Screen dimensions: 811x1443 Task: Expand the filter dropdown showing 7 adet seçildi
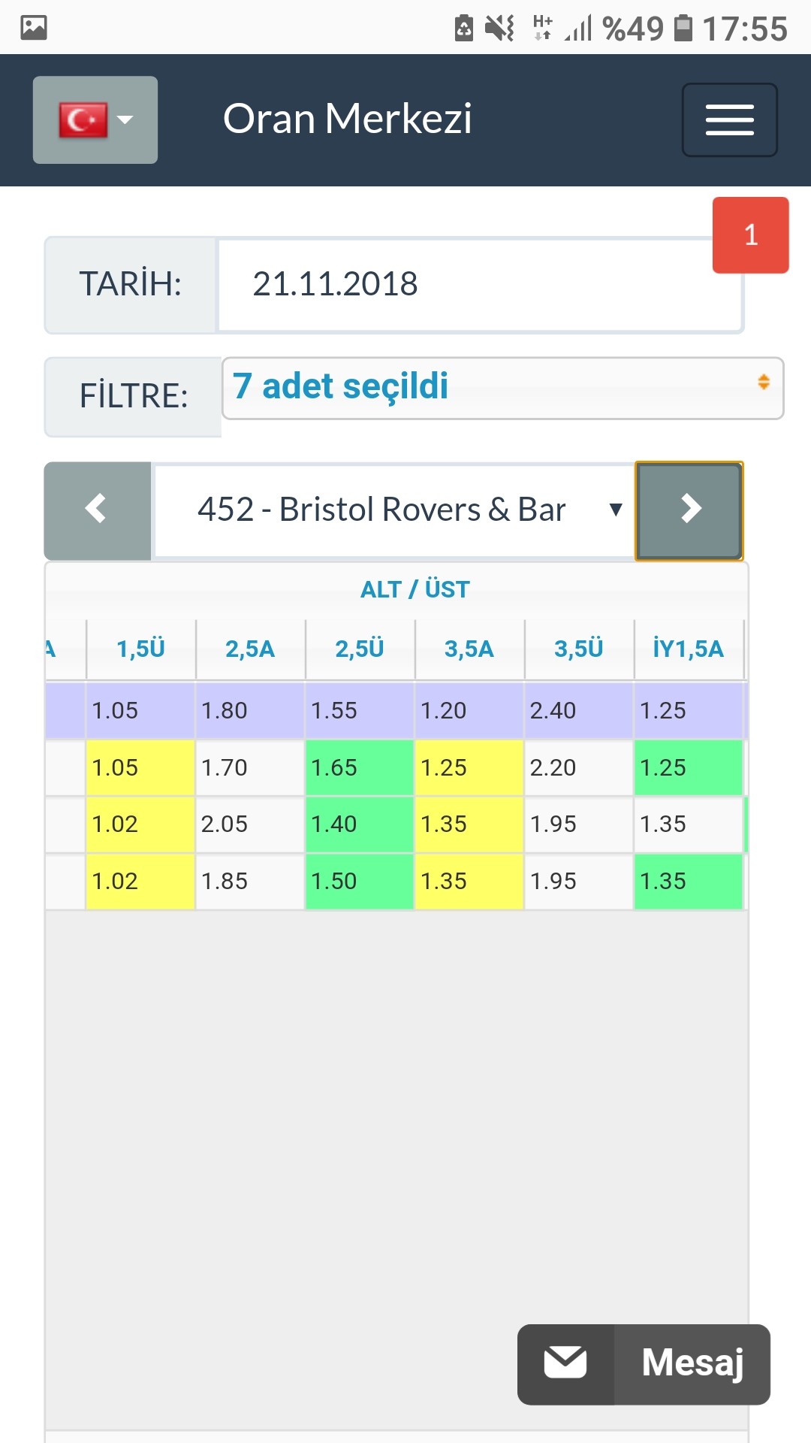[x=502, y=388]
